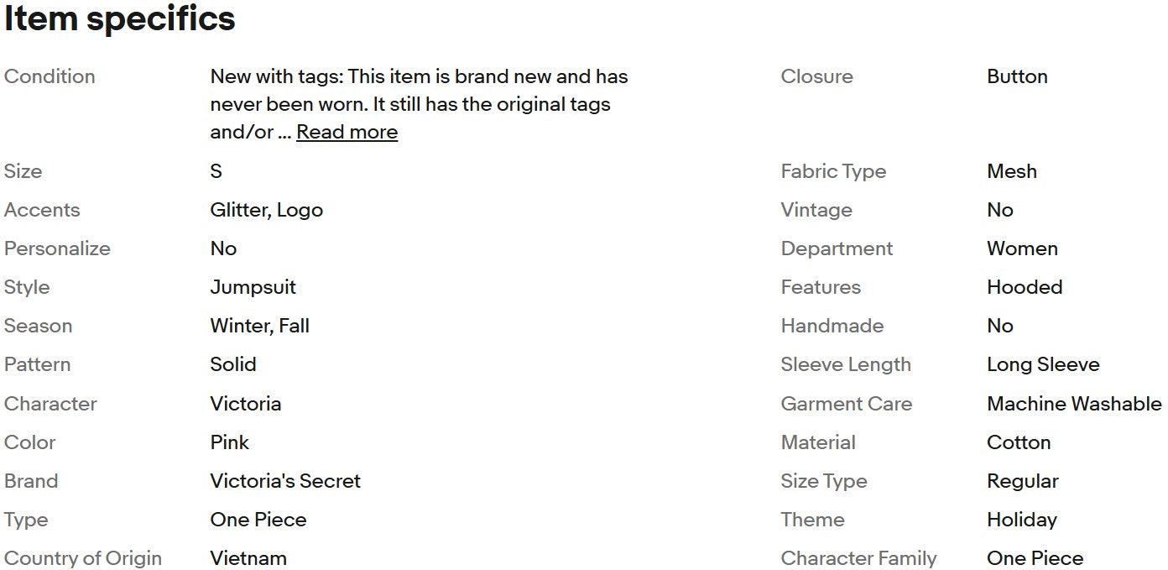This screenshot has height=570, width=1168.
Task: Click the Victoria's Secret brand value
Action: 285,481
